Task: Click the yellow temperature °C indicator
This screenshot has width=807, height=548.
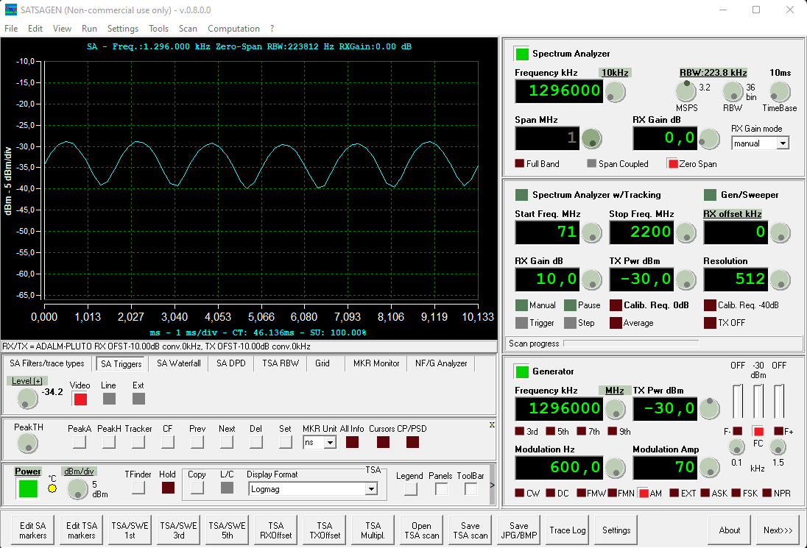Action: point(52,488)
